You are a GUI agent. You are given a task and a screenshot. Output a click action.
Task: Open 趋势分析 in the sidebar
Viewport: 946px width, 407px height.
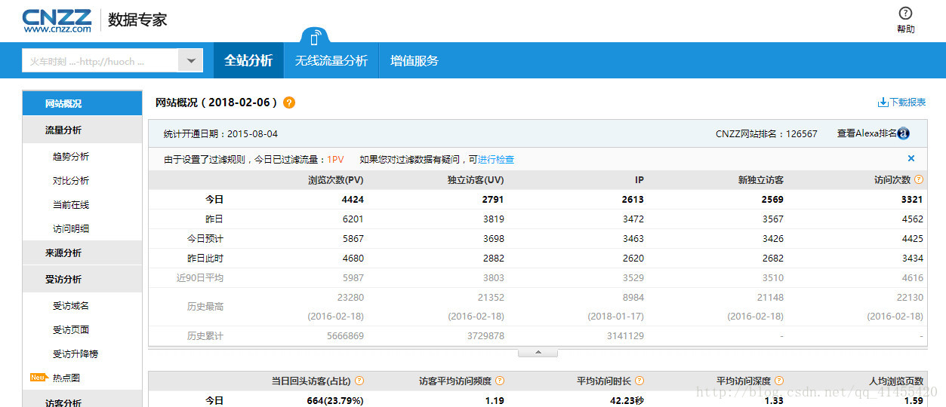click(71, 157)
